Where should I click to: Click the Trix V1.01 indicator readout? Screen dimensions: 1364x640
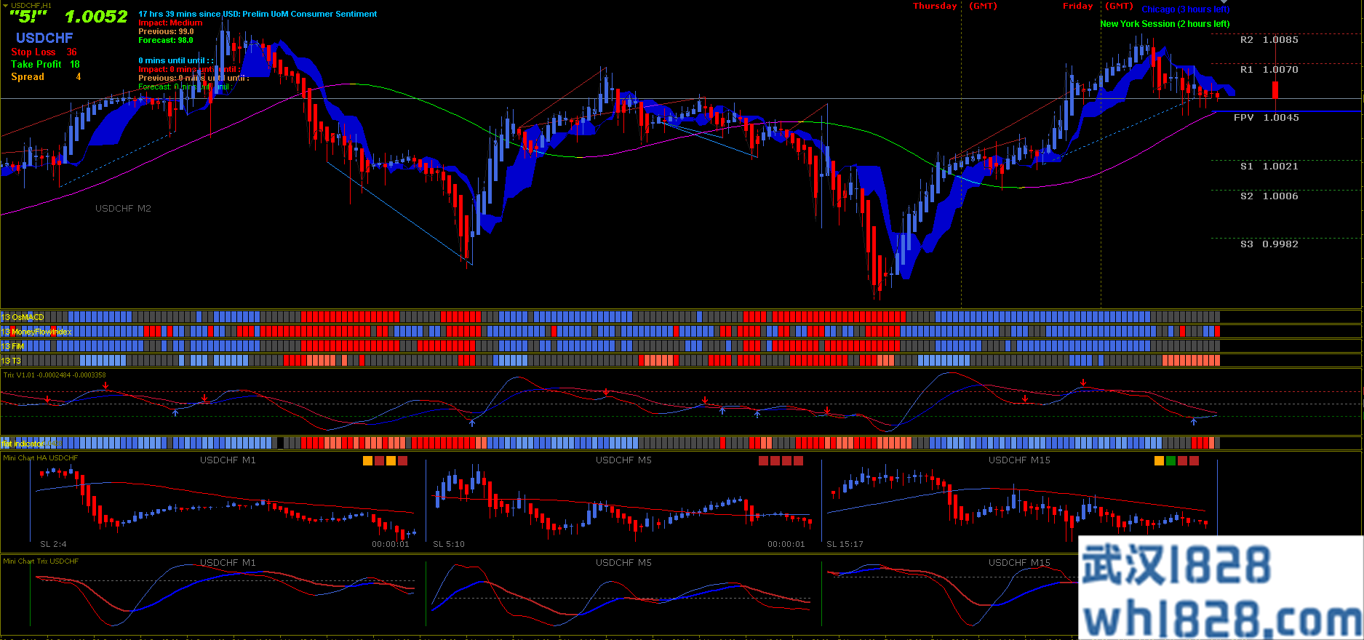(55, 375)
